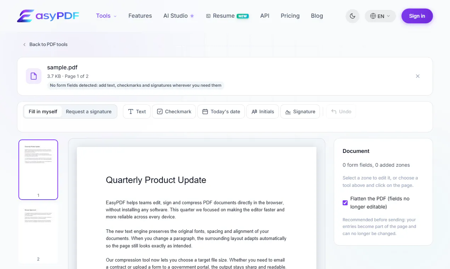Go back to PDF tools

[x=45, y=44]
